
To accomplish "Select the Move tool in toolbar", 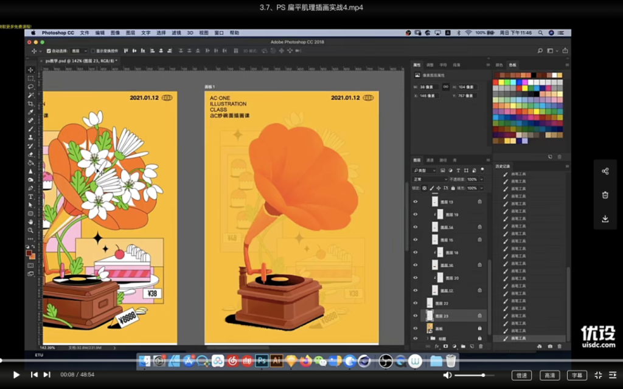I will (30, 70).
